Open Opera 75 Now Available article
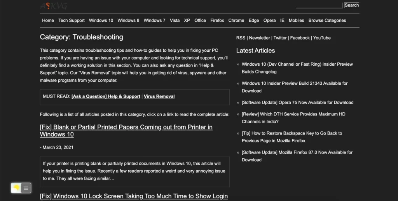 297,103
